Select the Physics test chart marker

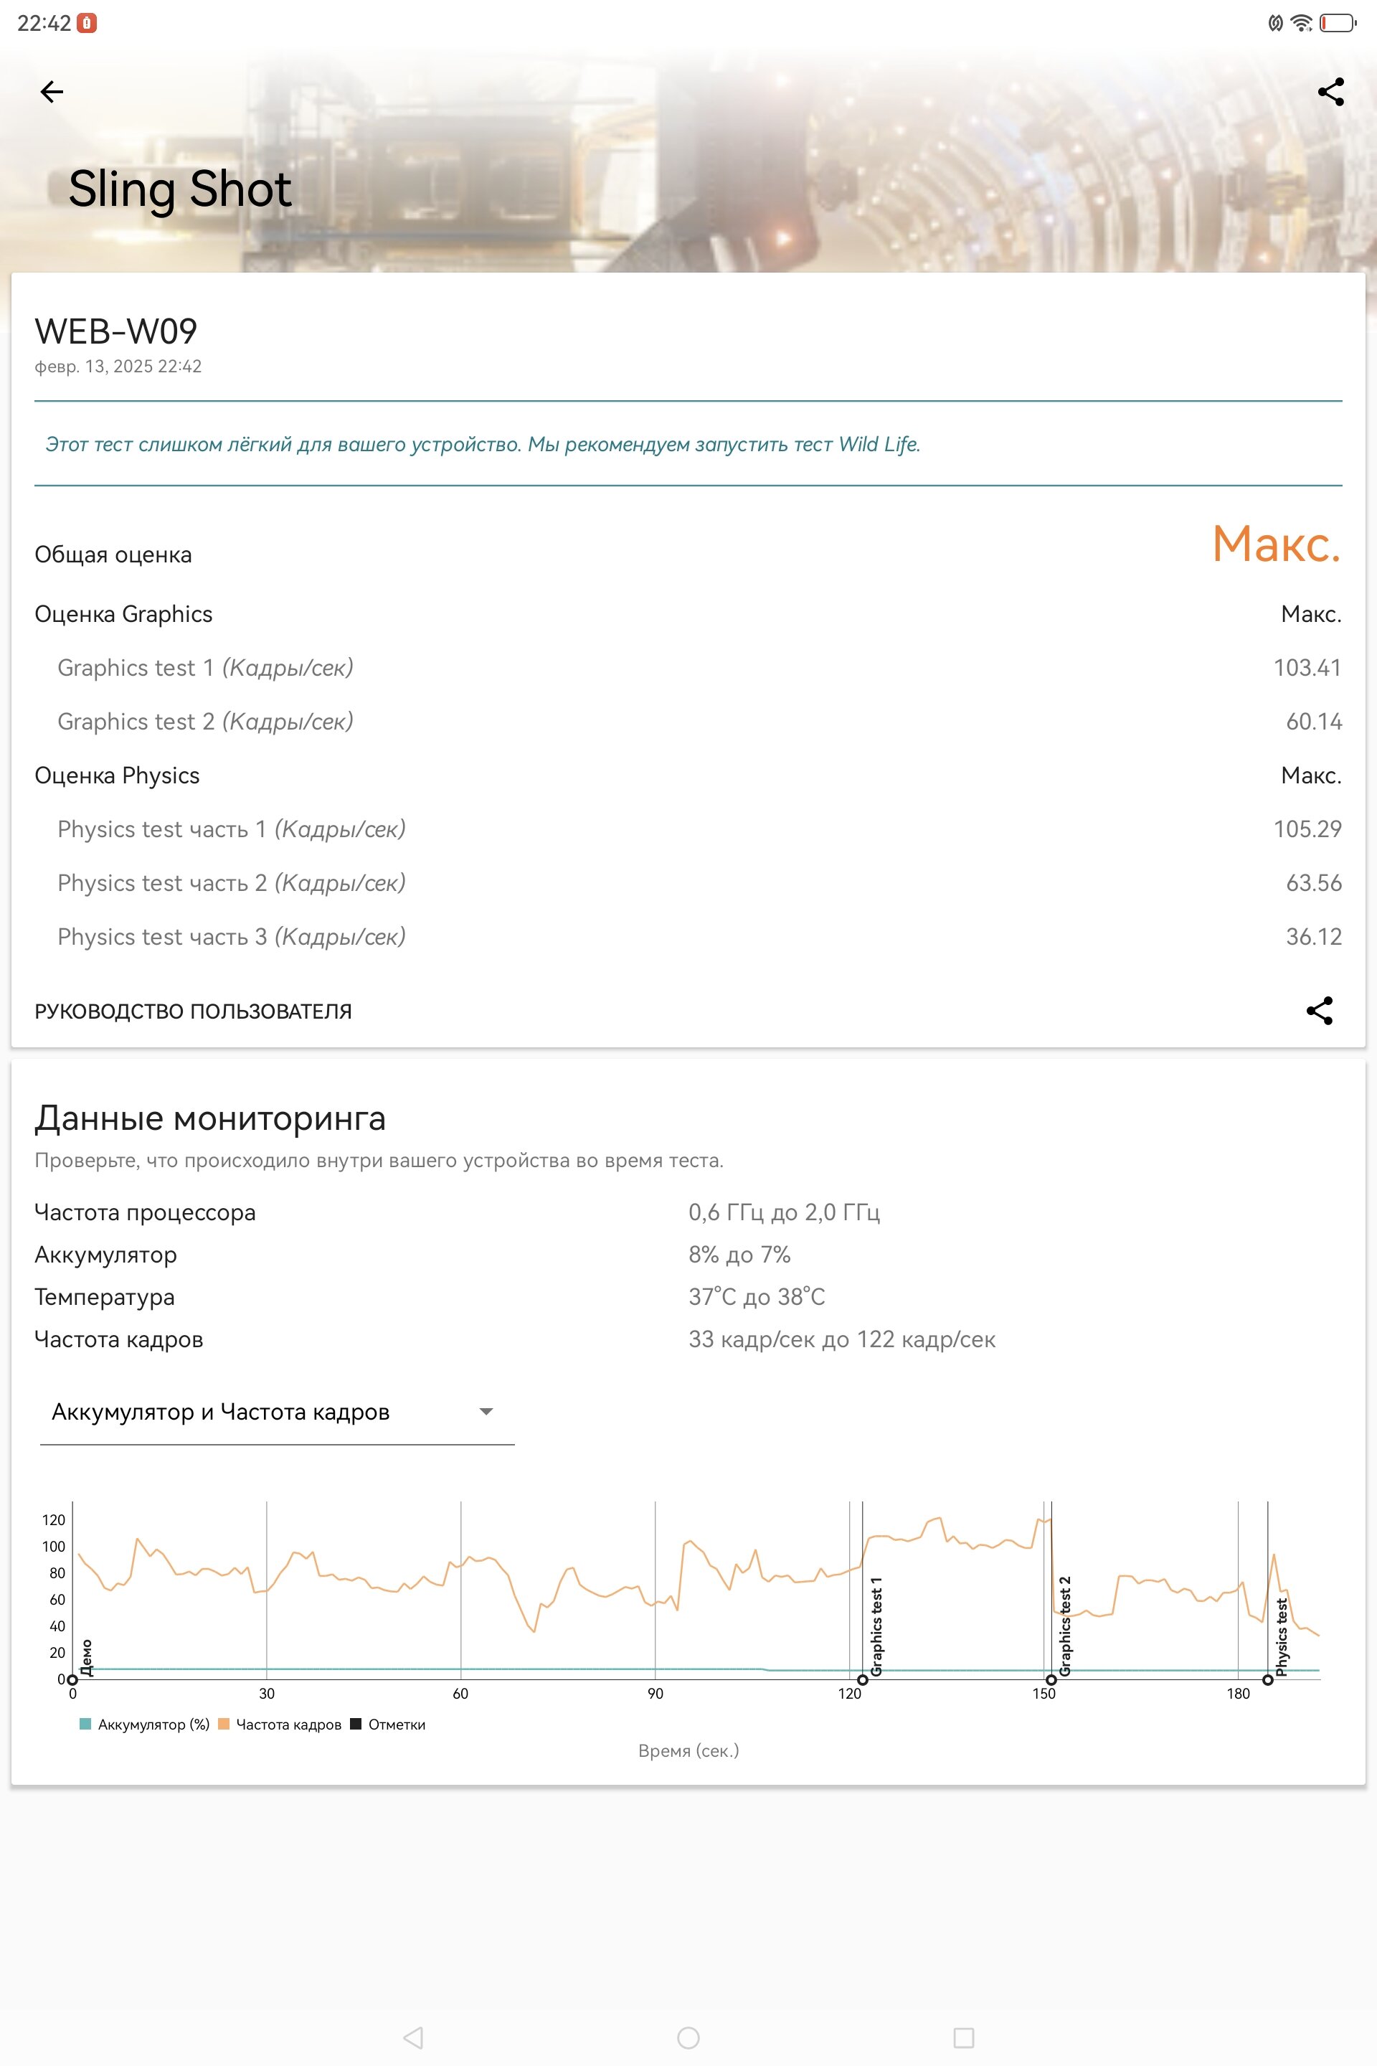pos(1267,1679)
